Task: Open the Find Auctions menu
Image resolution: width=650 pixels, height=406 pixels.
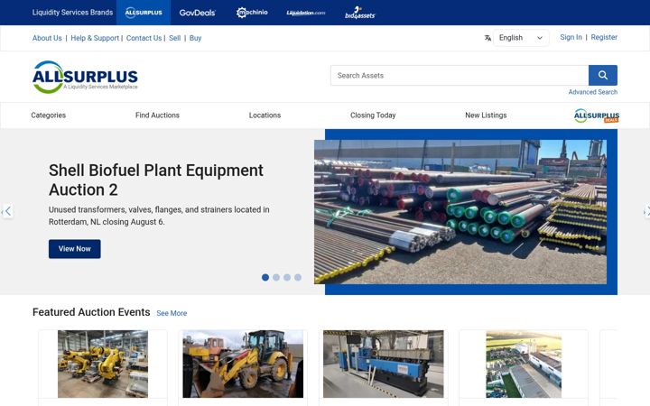Action: pos(157,115)
